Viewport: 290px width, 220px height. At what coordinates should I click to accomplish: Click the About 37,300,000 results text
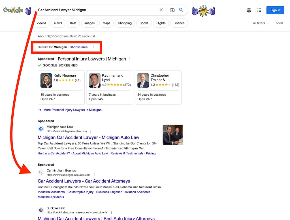click(x=66, y=36)
